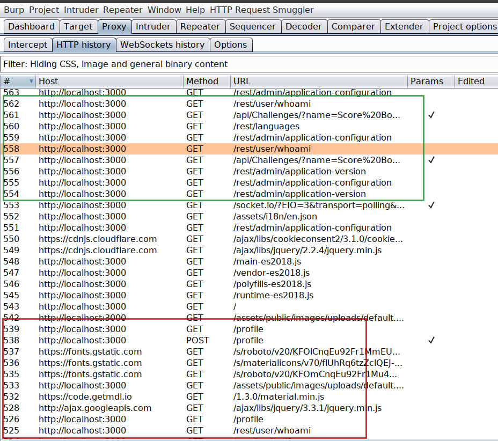Image resolution: width=498 pixels, height=441 pixels.
Task: Click Params checkmark on row 553
Action: click(x=431, y=205)
